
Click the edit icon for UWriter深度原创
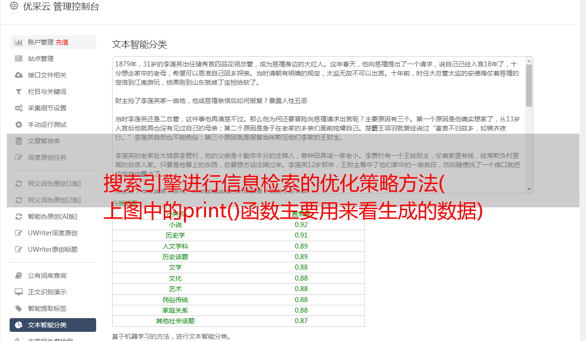click(x=19, y=233)
